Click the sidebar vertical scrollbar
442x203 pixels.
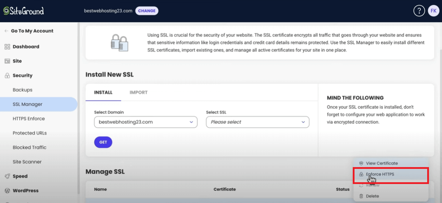tap(79, 109)
